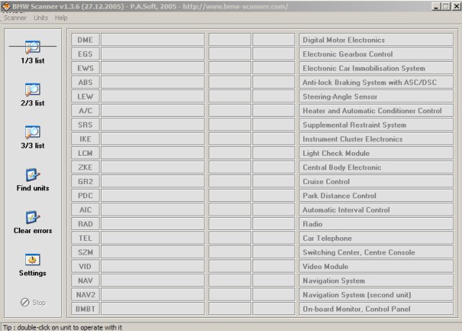
Task: Select the LCM unit button
Action: coord(85,153)
